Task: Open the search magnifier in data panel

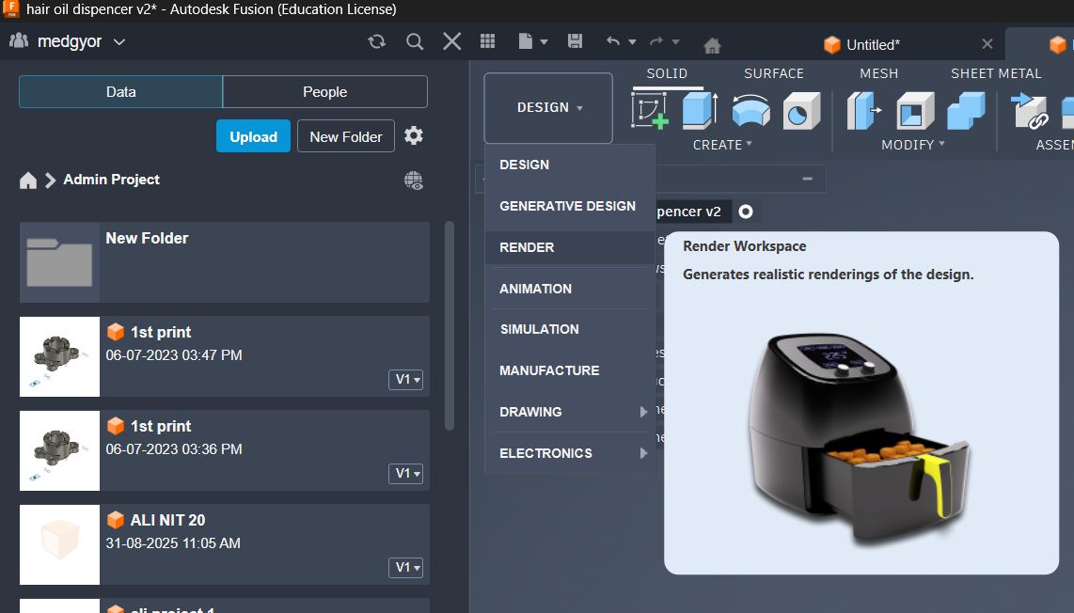Action: pyautogui.click(x=415, y=41)
